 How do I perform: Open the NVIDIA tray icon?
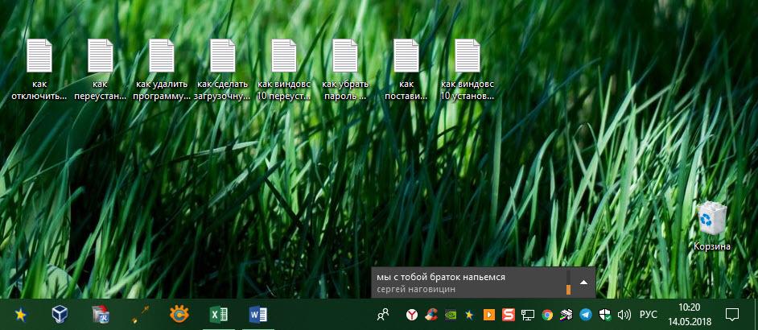(x=450, y=315)
